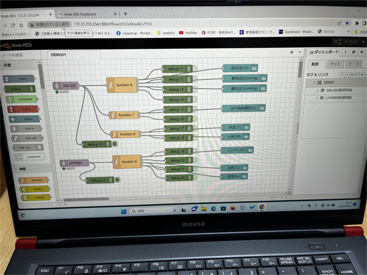Viewport: 367px width, 275px height.
Task: Click the add flow plus icon
Action: 292,52
